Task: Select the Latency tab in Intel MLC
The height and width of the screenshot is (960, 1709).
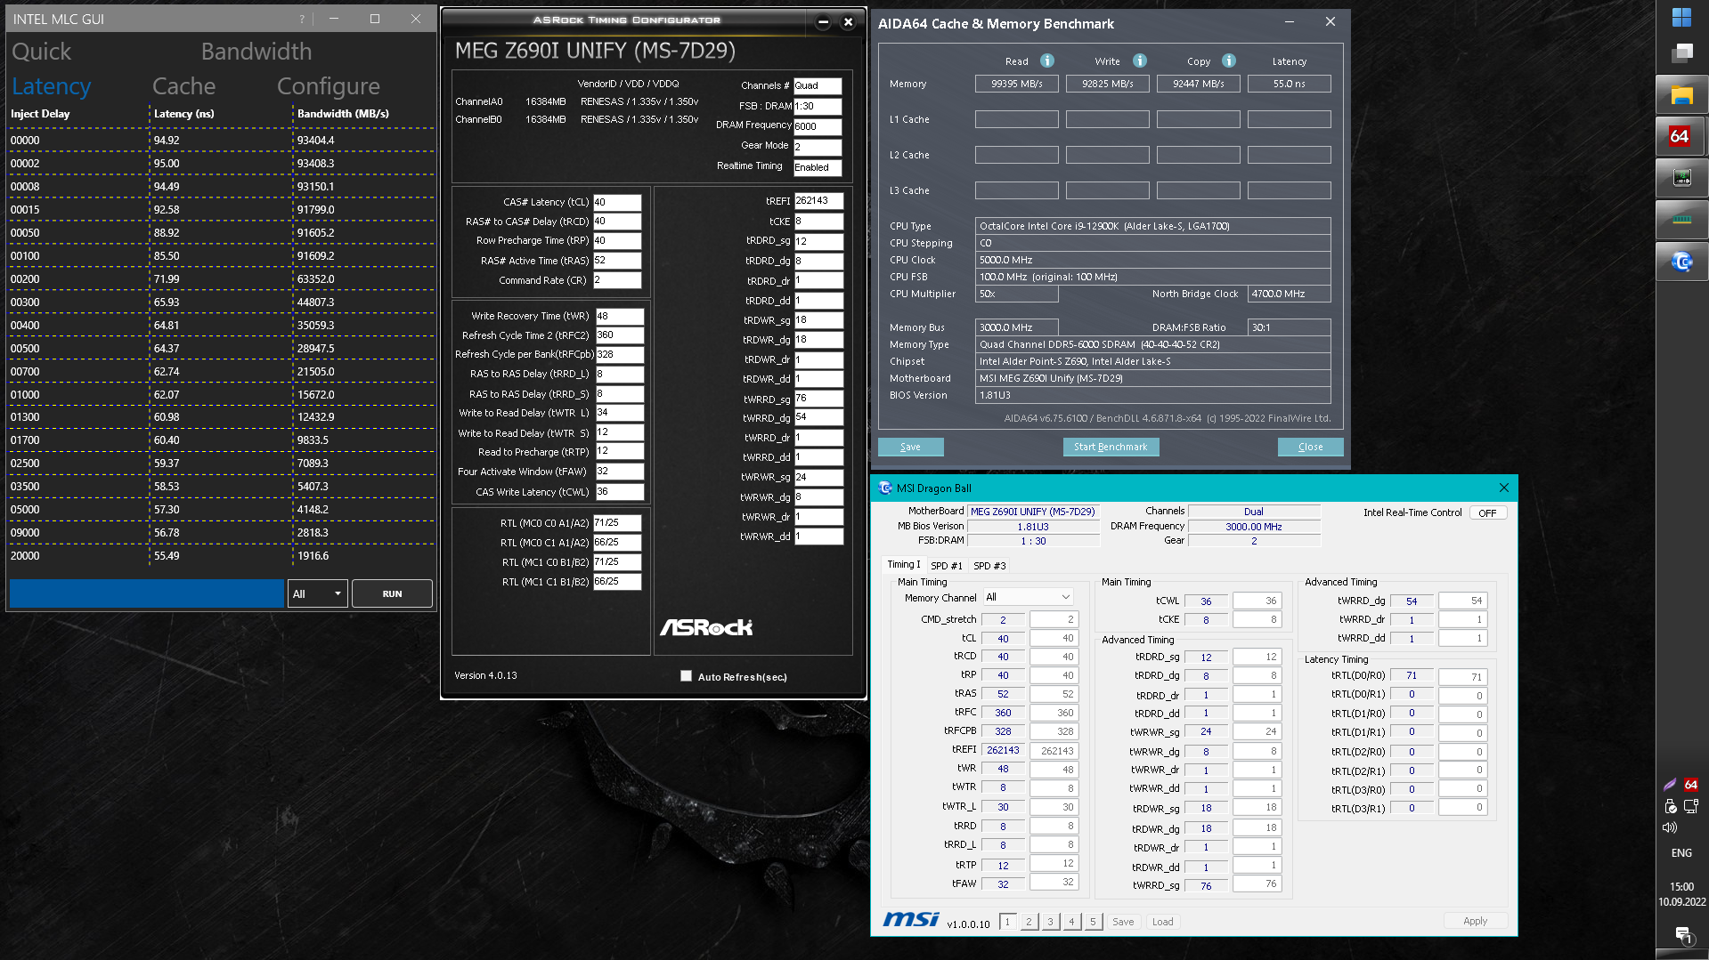Action: [52, 86]
